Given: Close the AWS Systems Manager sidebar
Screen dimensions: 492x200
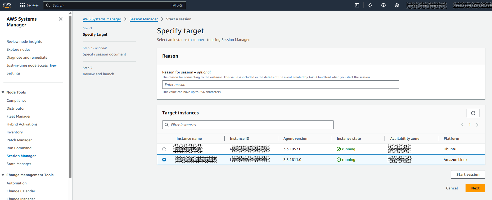Looking at the screenshot, I should pyautogui.click(x=61, y=19).
